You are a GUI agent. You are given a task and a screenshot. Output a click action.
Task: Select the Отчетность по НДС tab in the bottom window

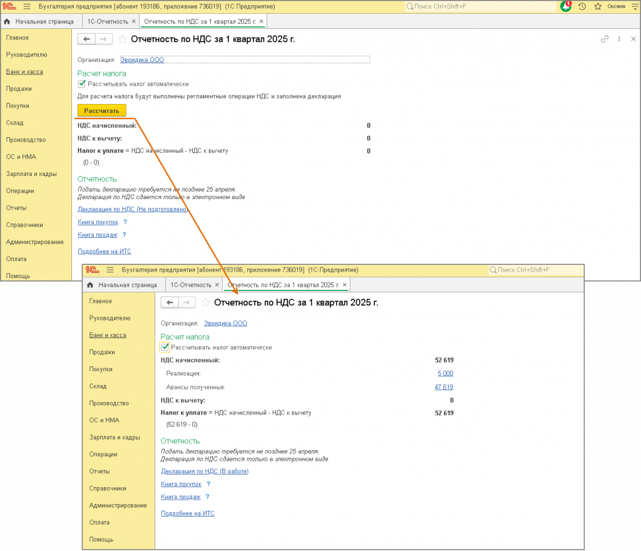click(283, 285)
